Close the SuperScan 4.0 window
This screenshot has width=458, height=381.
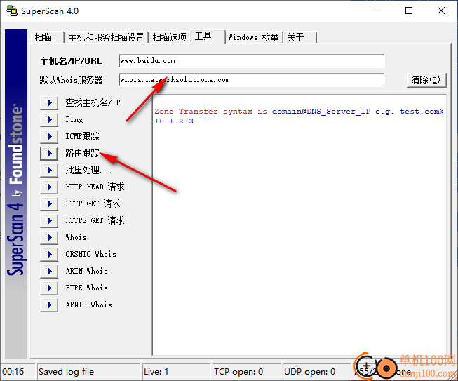441,11
